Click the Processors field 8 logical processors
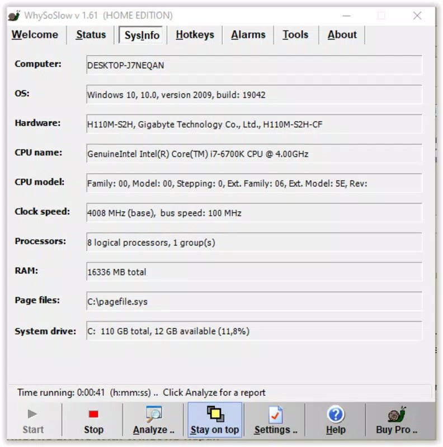 coord(254,242)
